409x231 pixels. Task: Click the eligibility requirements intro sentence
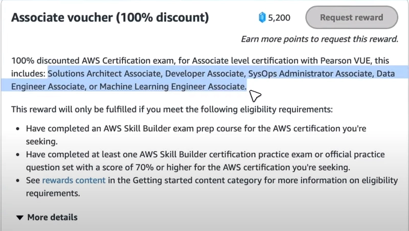pyautogui.click(x=172, y=109)
